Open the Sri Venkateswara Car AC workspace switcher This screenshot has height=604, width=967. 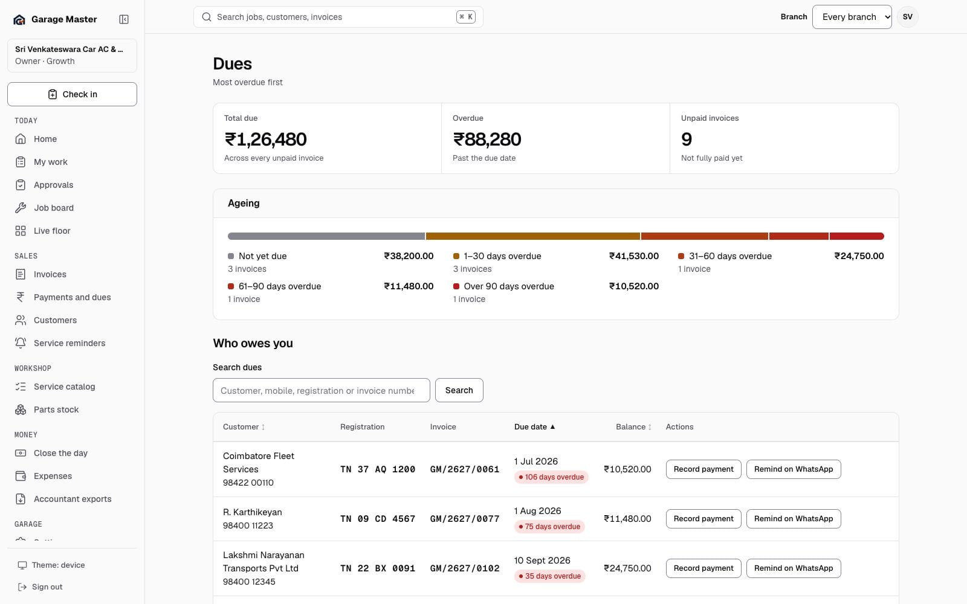click(x=72, y=56)
